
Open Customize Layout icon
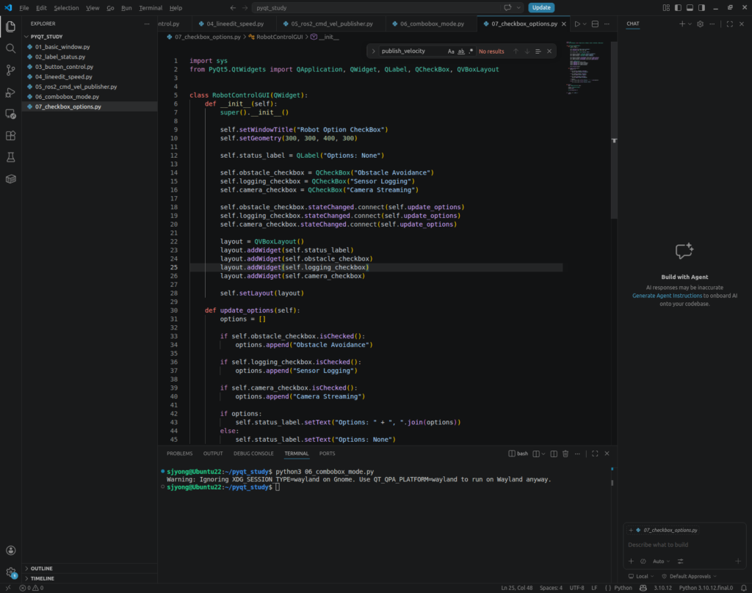pyautogui.click(x=666, y=7)
